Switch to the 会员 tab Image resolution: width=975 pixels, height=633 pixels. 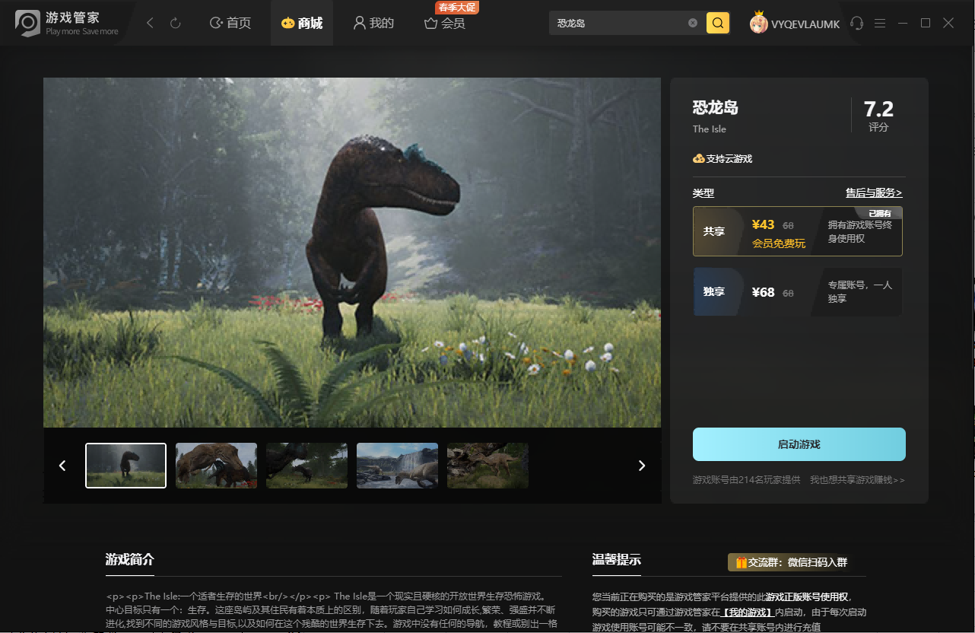(x=445, y=24)
